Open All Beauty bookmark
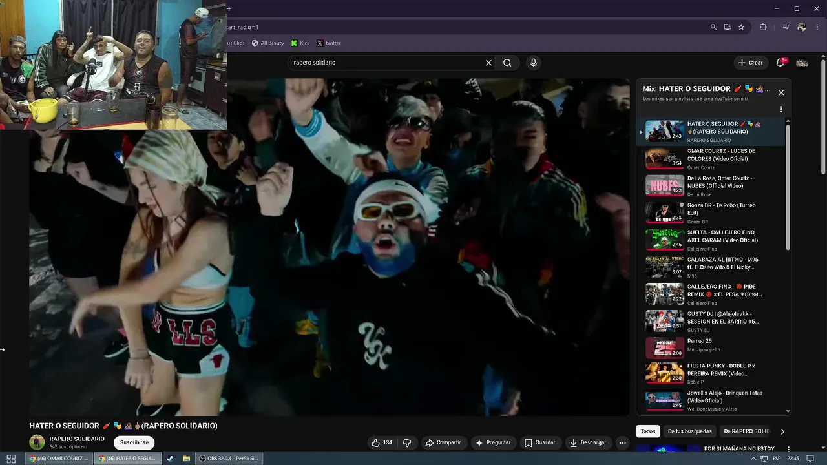The height and width of the screenshot is (465, 827). 268,43
